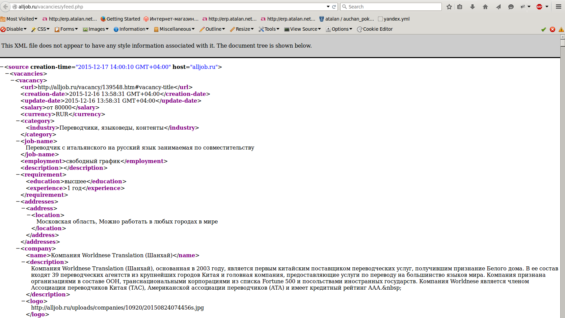Open the Интернет-магазин bookmark
Image resolution: width=565 pixels, height=318 pixels.
[171, 19]
